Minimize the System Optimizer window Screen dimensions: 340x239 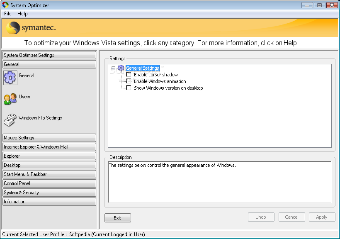307,5
